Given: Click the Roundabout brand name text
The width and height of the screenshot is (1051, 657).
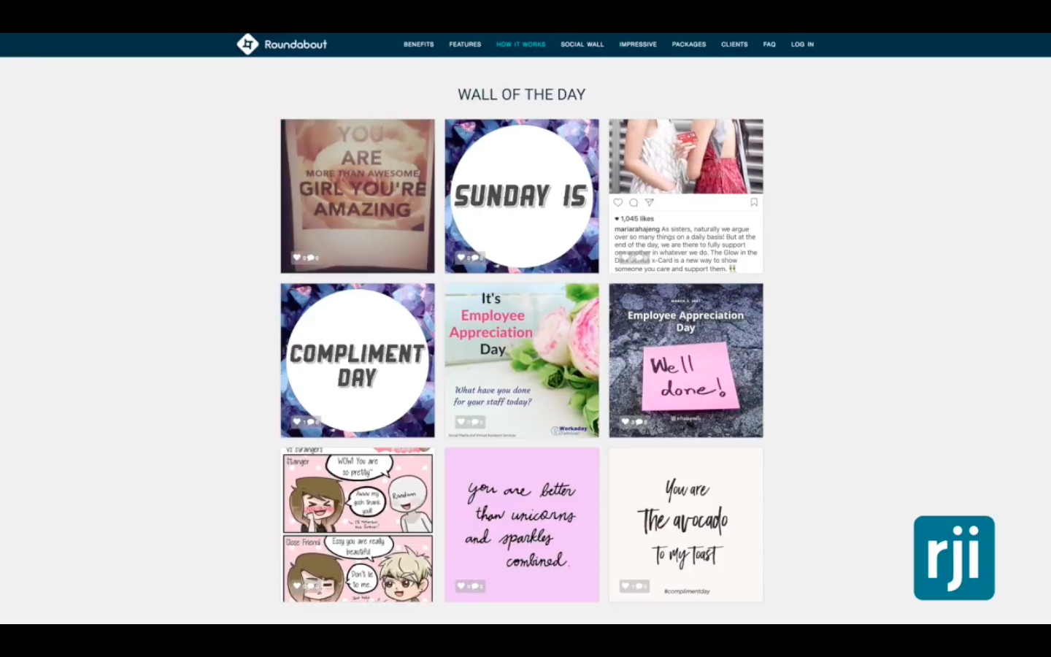Looking at the screenshot, I should click(296, 45).
